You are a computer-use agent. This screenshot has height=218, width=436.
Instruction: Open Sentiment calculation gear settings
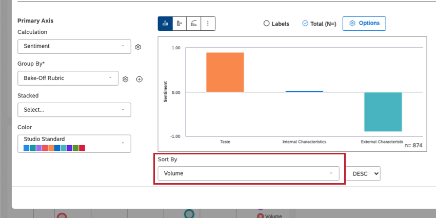[138, 47]
